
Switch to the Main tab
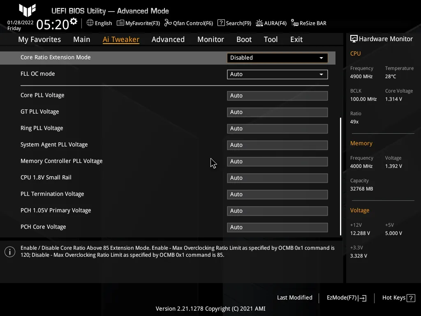[82, 39]
